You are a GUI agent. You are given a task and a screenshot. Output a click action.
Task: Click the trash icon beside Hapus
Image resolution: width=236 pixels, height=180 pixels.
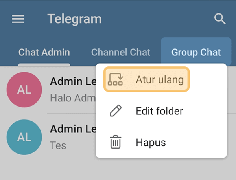[115, 142]
